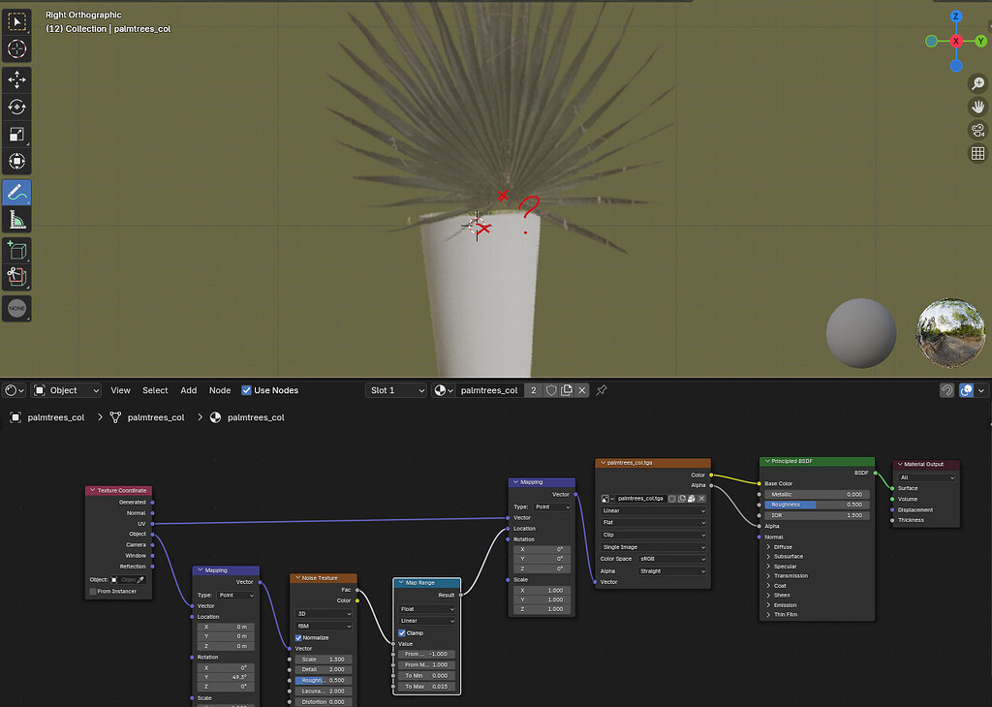Click the red X axis gizmo ball

[x=956, y=41]
